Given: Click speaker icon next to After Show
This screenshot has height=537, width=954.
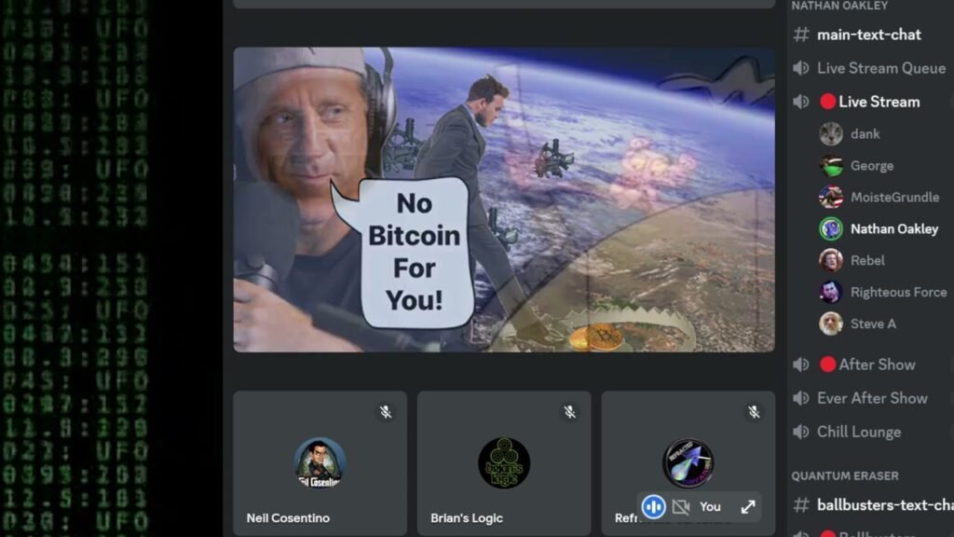Looking at the screenshot, I should tap(800, 365).
